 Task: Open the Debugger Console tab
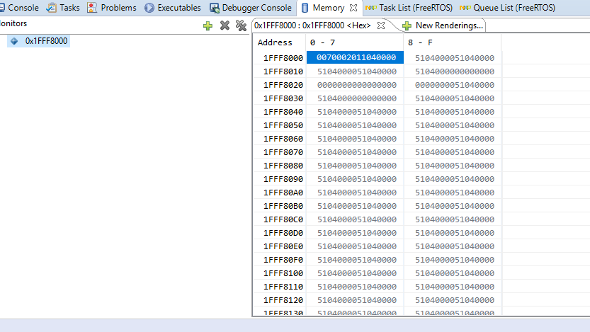(x=251, y=8)
